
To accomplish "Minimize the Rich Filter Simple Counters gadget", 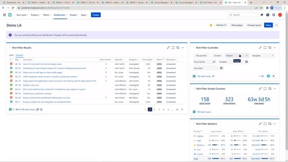I will click(260, 89).
